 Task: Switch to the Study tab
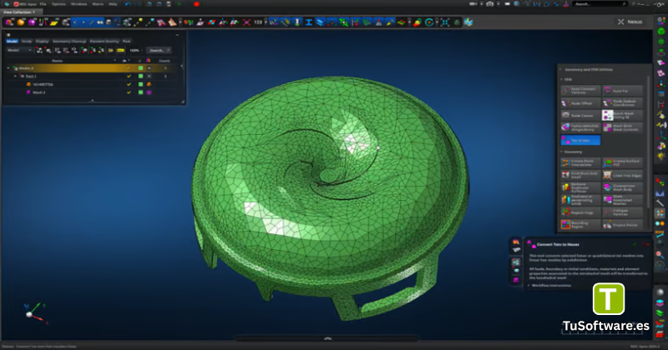pos(27,42)
